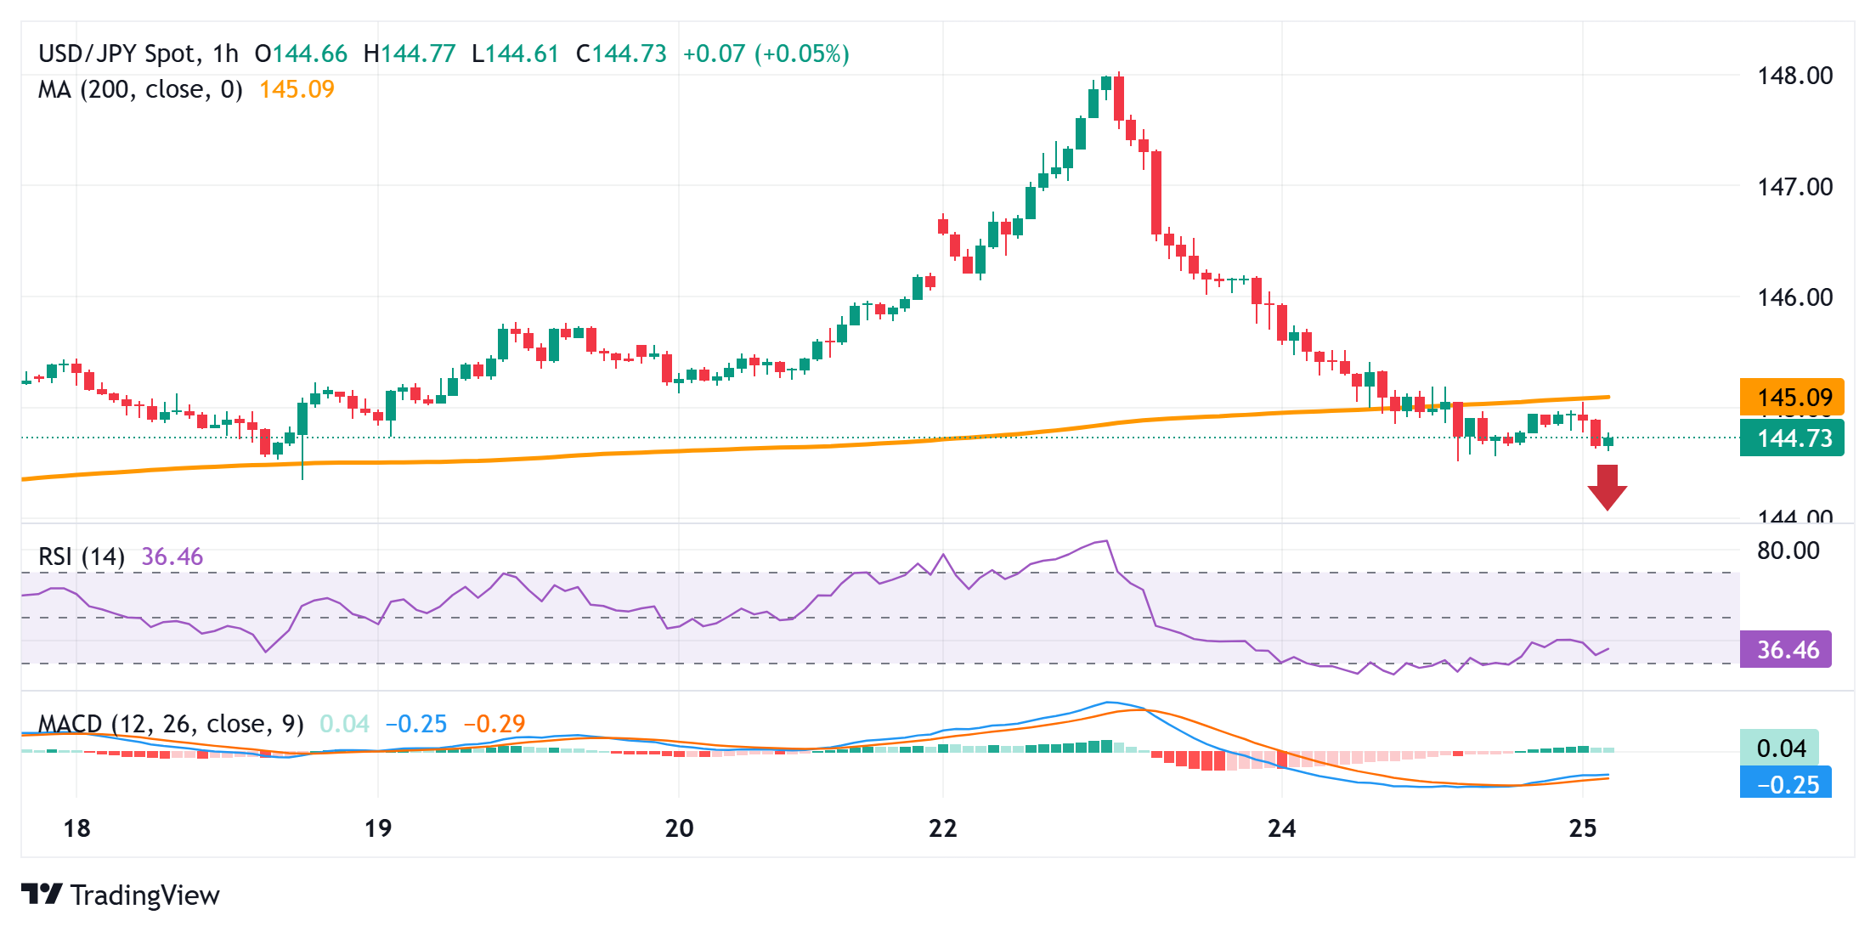Click the date 22 on the time axis

[x=943, y=828]
